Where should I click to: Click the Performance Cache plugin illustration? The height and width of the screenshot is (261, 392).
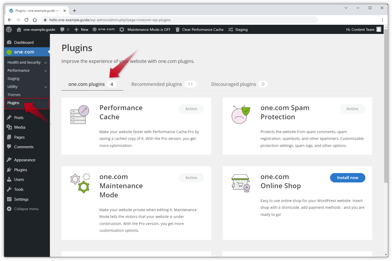click(80, 115)
